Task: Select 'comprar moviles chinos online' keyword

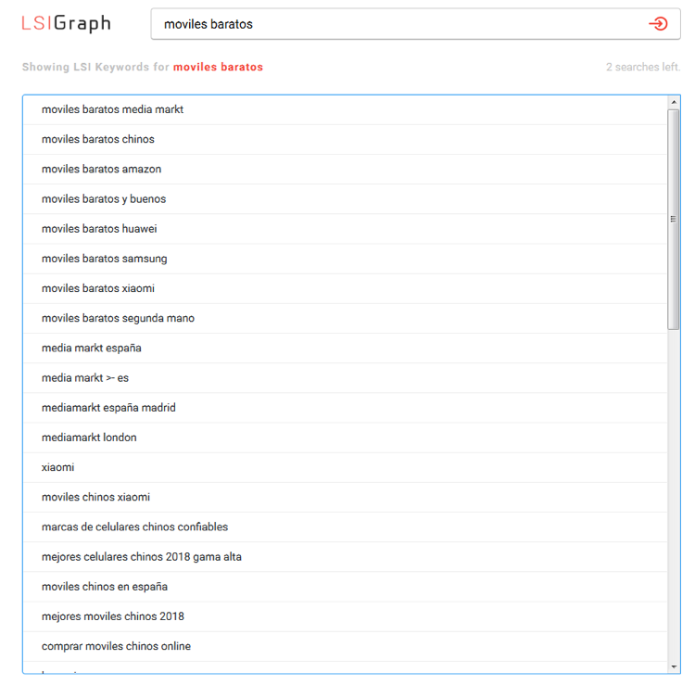Action: [346, 646]
